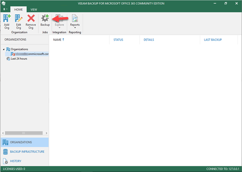Image resolution: width=242 pixels, height=172 pixels.
Task: Select the Organizations tree root
Action: click(x=19, y=49)
